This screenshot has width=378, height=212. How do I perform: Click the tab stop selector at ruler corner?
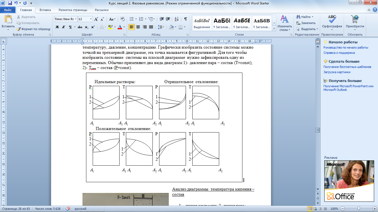(x=4, y=41)
